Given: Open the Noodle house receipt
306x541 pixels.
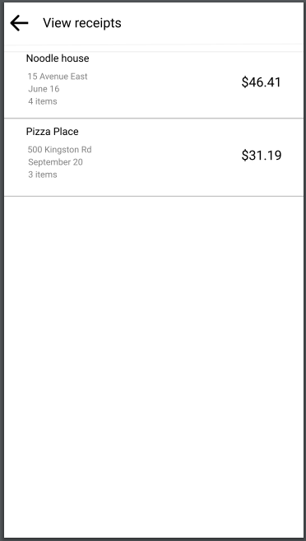Looking at the screenshot, I should click(154, 85).
